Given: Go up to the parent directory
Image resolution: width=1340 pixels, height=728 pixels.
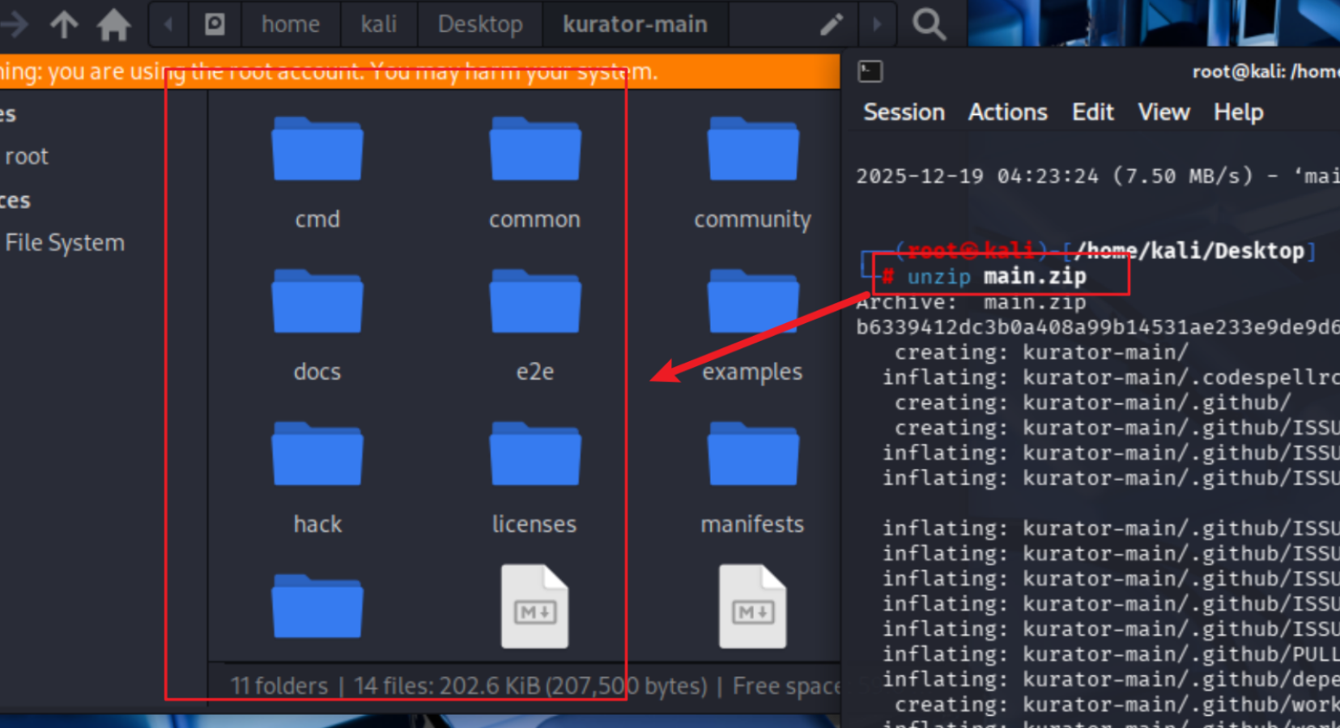Looking at the screenshot, I should tap(64, 24).
